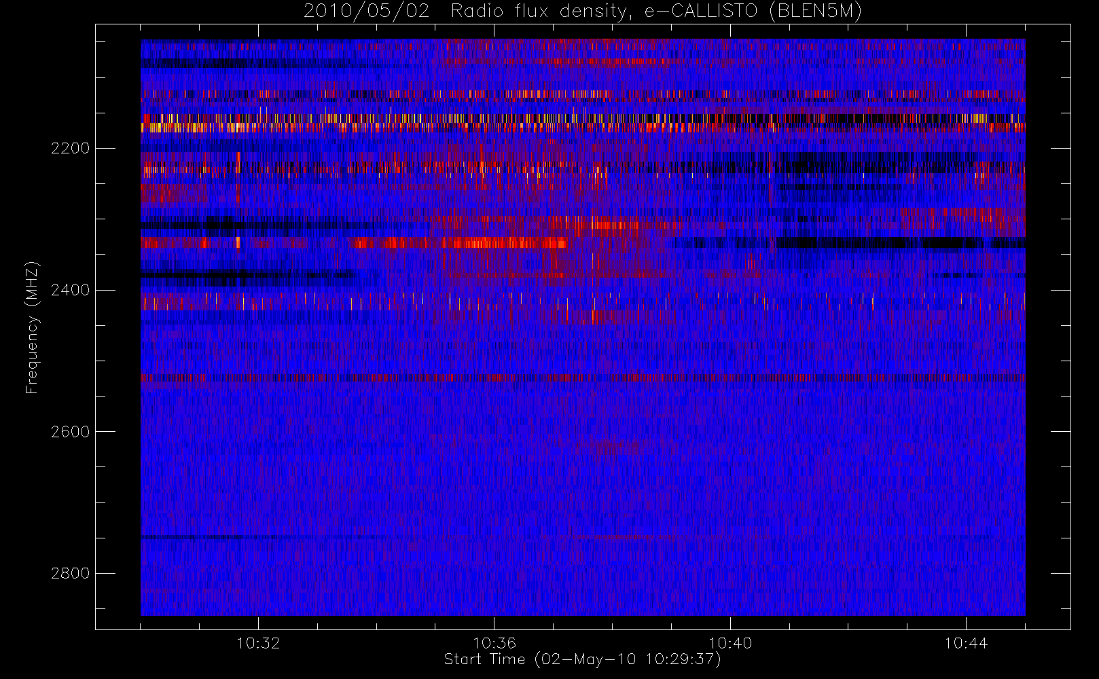
Task: Click the 2400 frequency tick label
Action: [70, 290]
